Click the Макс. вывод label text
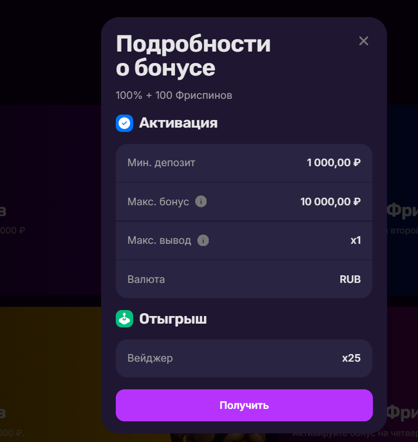 [x=159, y=240]
